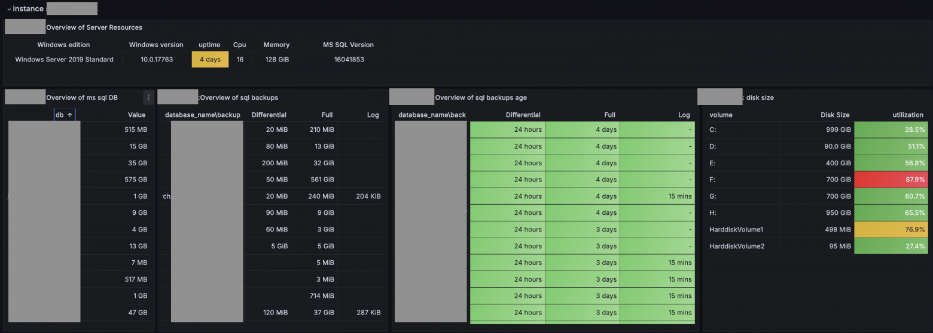
Task: Select the HarddiskVolume1 volume row
Action: [x=736, y=230]
